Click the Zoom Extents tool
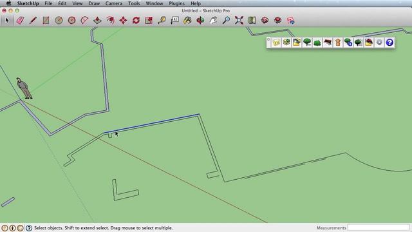 pyautogui.click(x=239, y=20)
